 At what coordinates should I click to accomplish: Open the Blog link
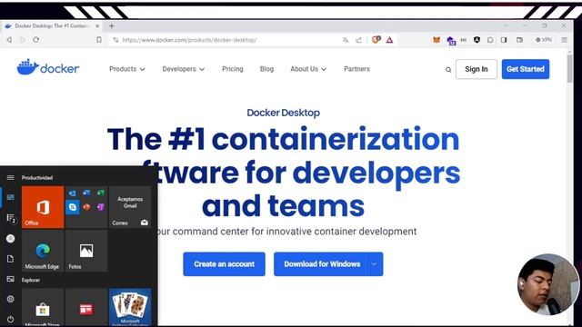[x=266, y=69]
